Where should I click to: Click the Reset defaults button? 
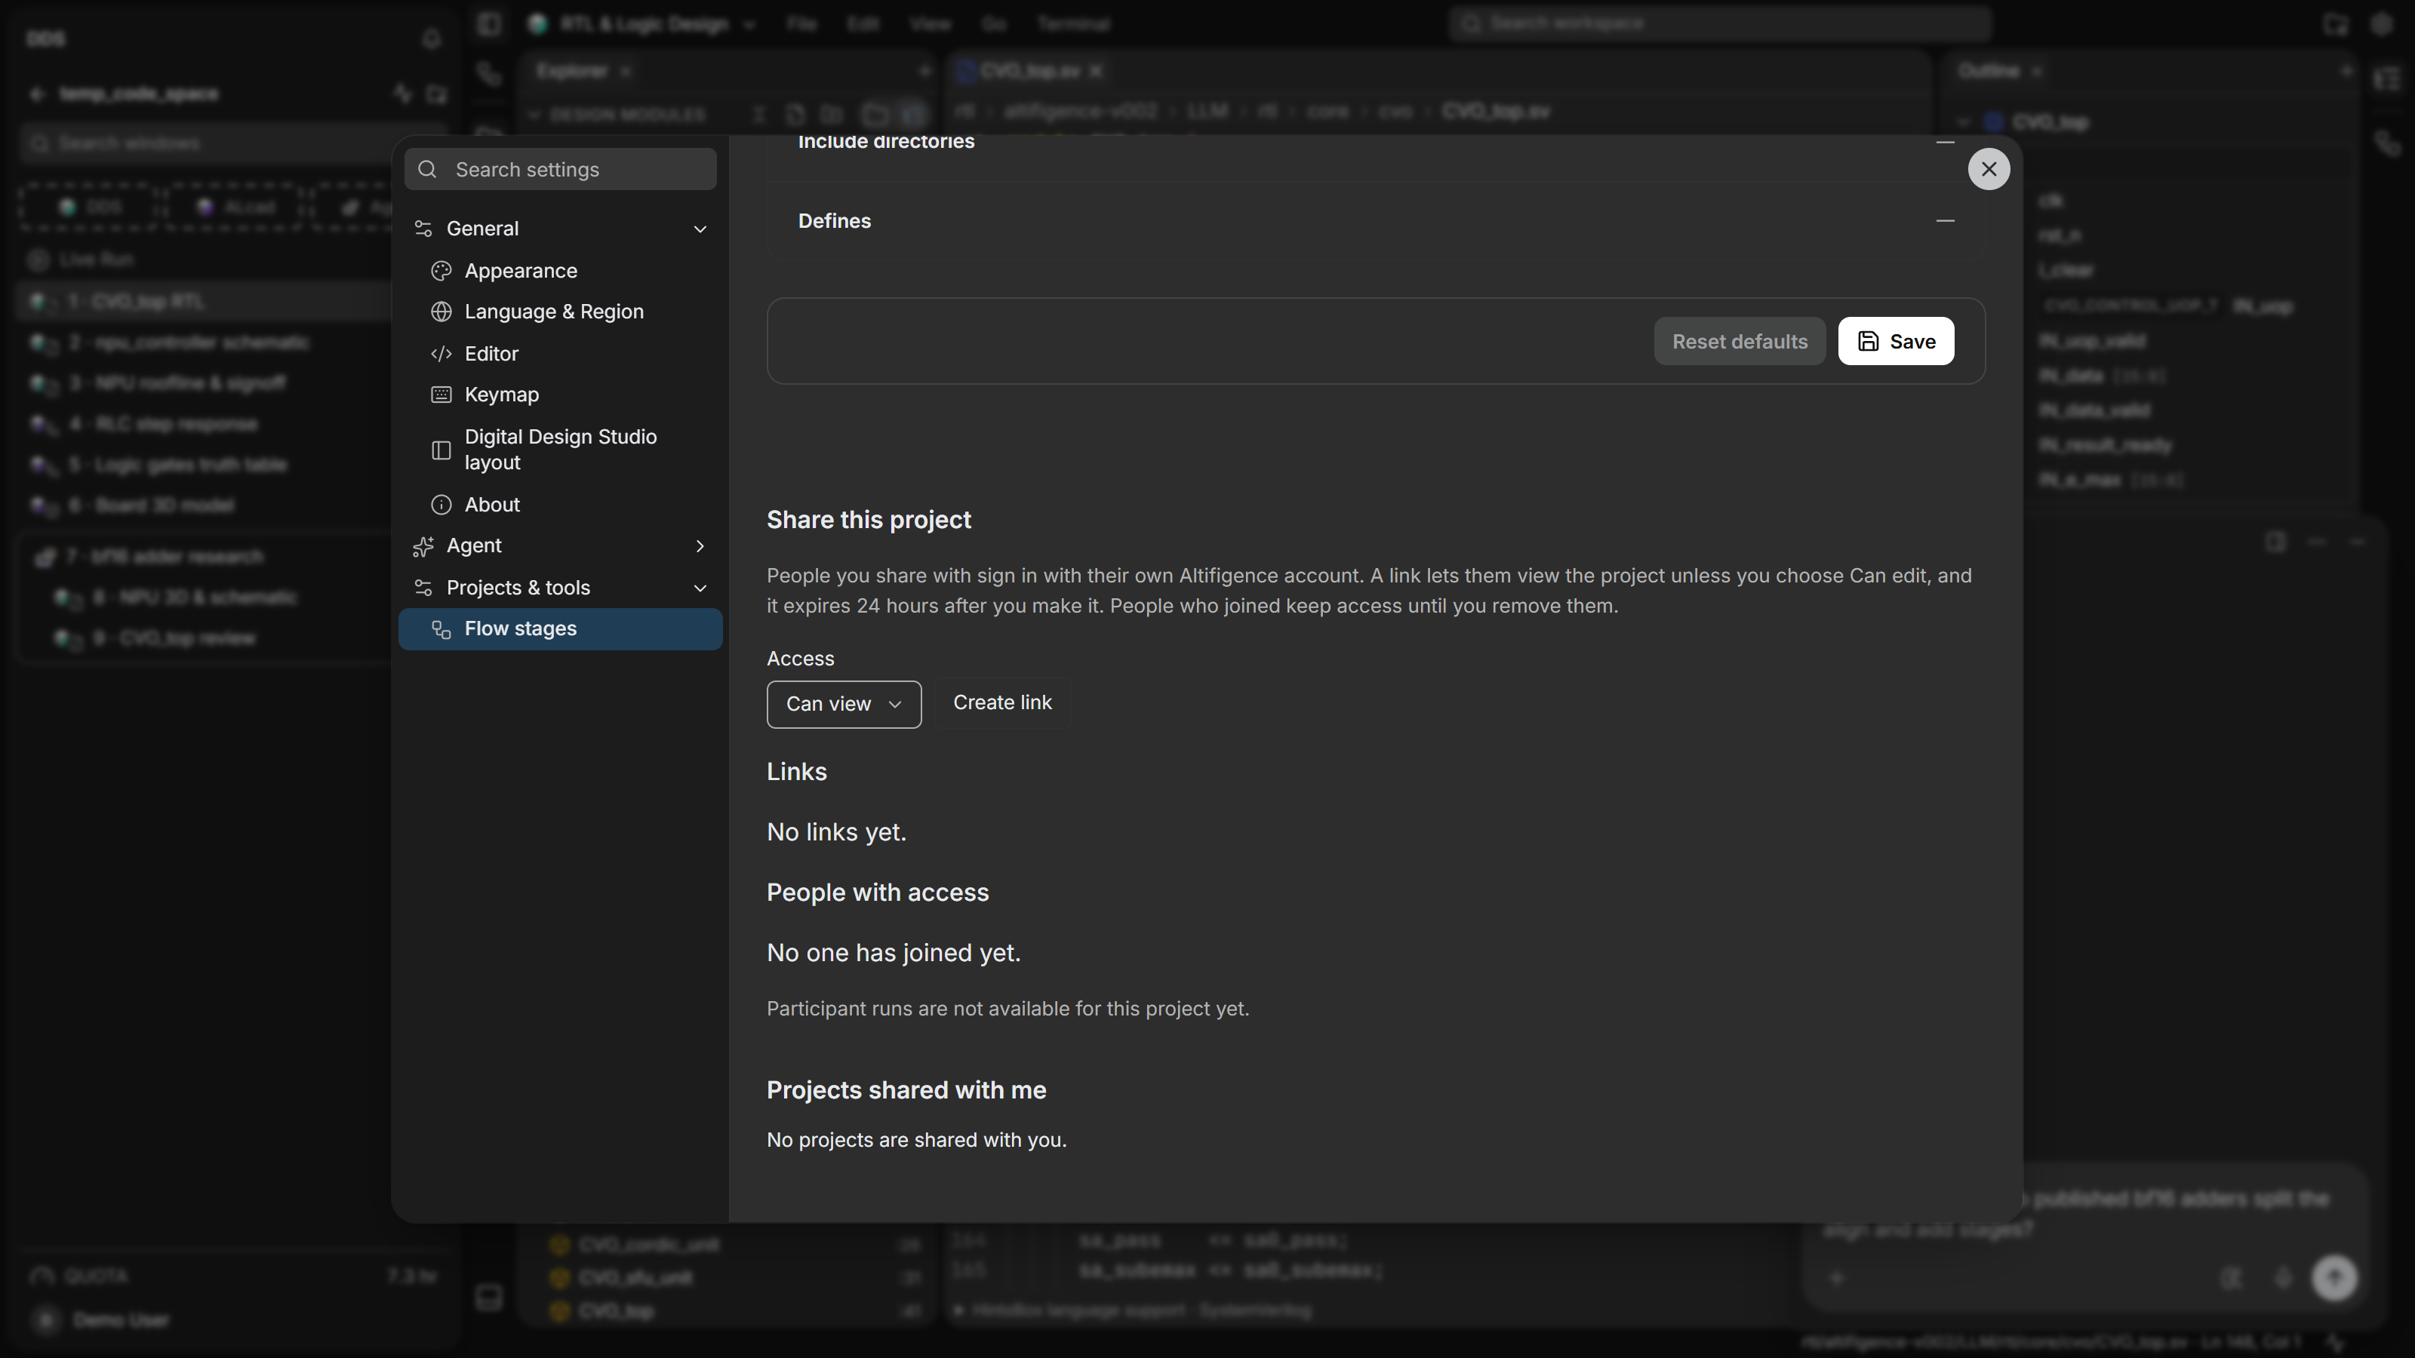(x=1739, y=341)
